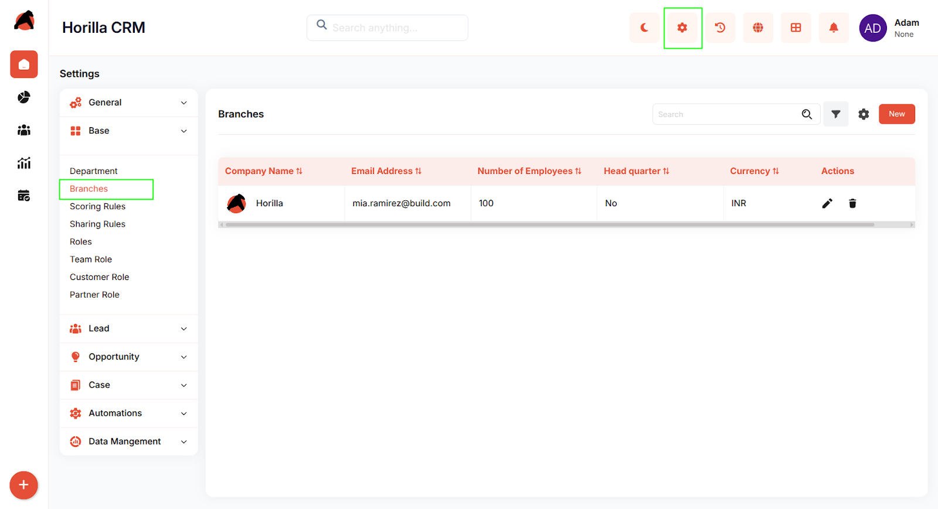The width and height of the screenshot is (938, 509).
Task: Delete the Horilla branch with trash icon
Action: coord(852,203)
